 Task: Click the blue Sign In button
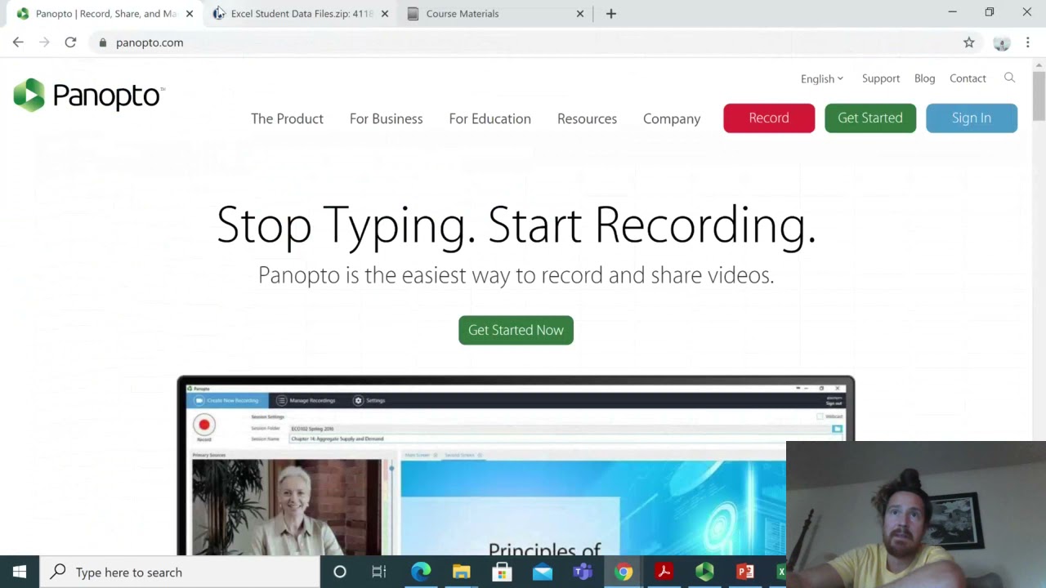click(x=972, y=118)
